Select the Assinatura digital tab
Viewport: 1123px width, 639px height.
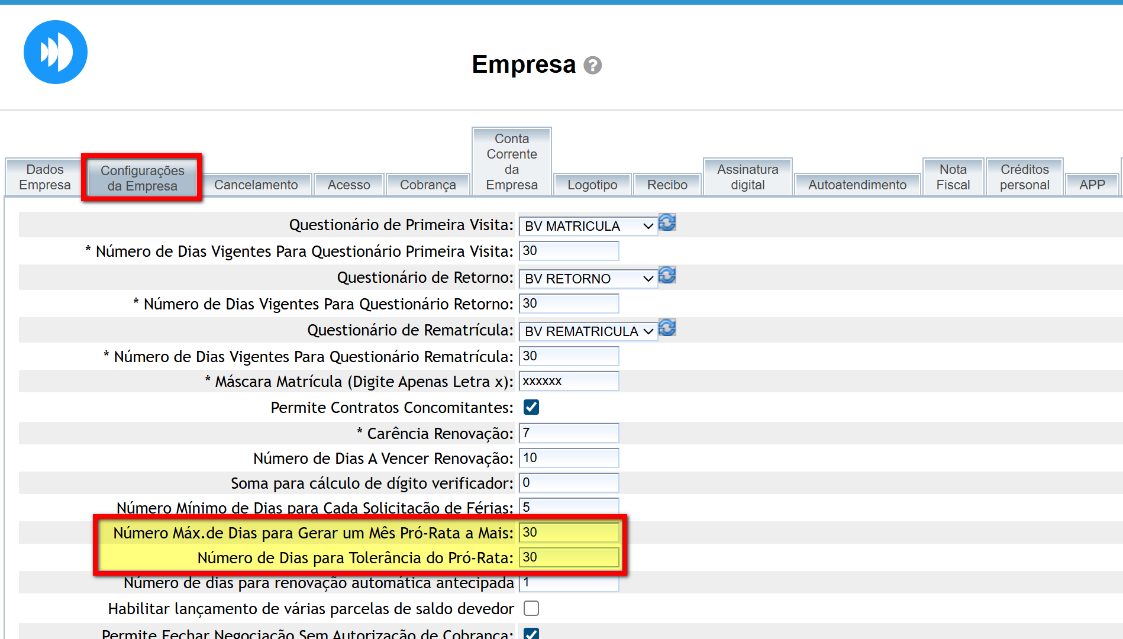pyautogui.click(x=747, y=177)
